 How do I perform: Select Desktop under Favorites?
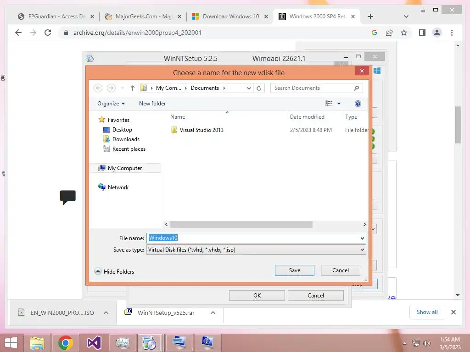point(122,130)
